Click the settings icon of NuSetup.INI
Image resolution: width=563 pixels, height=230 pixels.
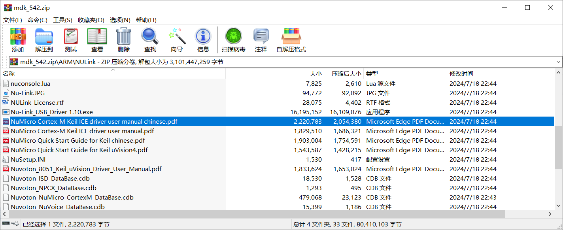click(6, 159)
